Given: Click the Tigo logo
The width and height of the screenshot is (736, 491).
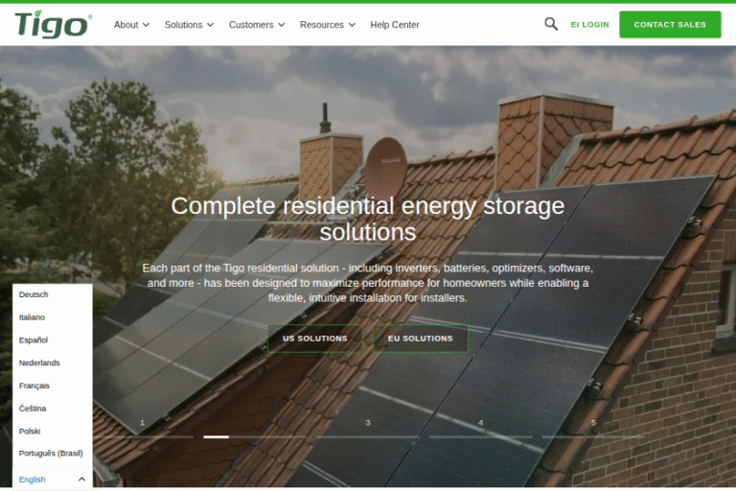Looking at the screenshot, I should coord(54,24).
